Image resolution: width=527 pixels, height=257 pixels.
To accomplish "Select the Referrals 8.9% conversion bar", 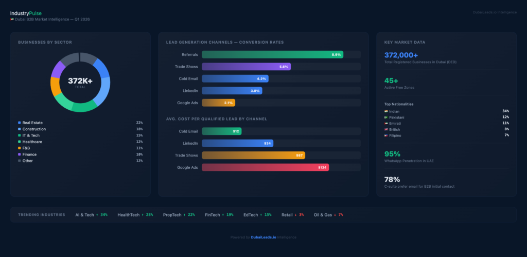I will (x=272, y=54).
